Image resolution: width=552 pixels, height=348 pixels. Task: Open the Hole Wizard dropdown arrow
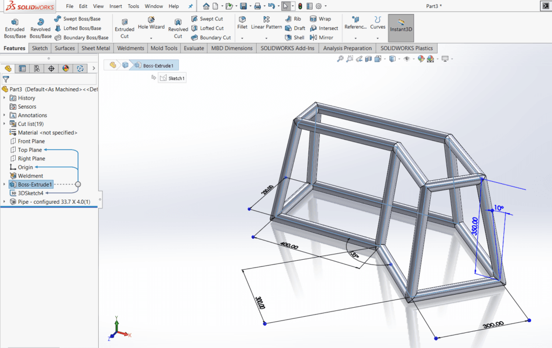click(x=151, y=38)
